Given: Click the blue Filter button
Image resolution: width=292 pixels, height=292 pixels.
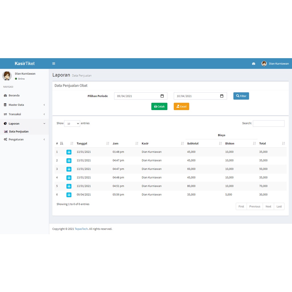Looking at the screenshot, I should pyautogui.click(x=241, y=96).
